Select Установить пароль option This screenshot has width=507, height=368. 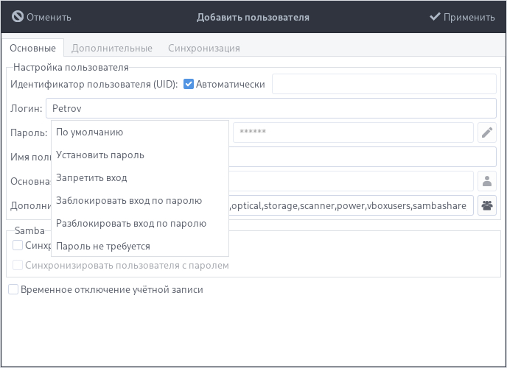tap(100, 155)
